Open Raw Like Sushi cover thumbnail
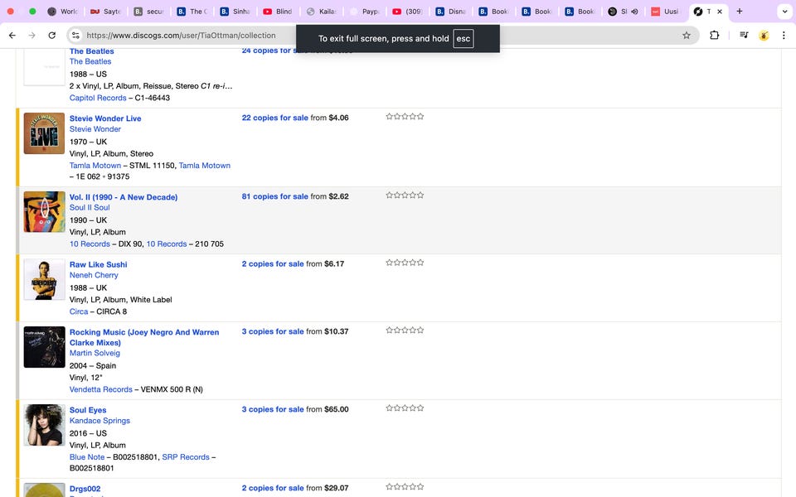This screenshot has width=796, height=497. click(44, 279)
